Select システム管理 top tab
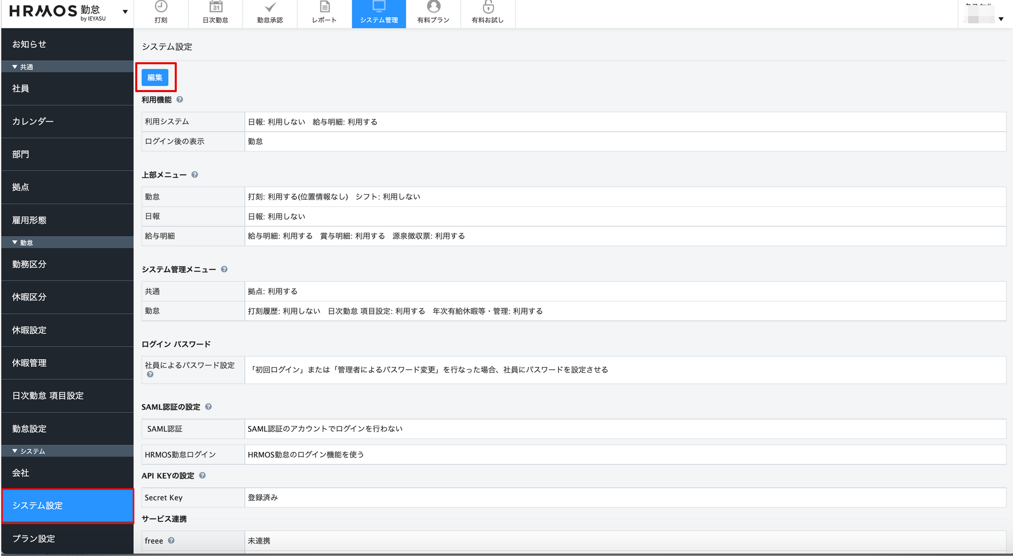The width and height of the screenshot is (1013, 556). tap(379, 13)
